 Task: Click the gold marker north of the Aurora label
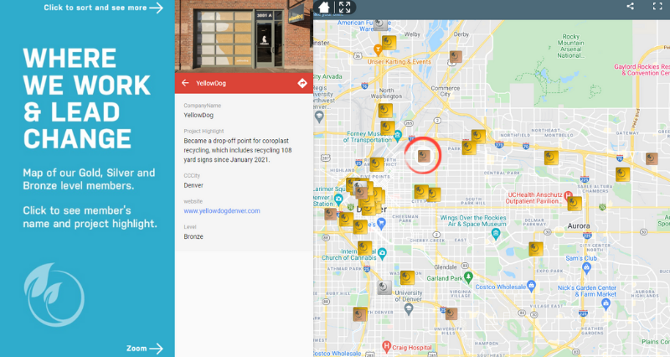point(575,204)
